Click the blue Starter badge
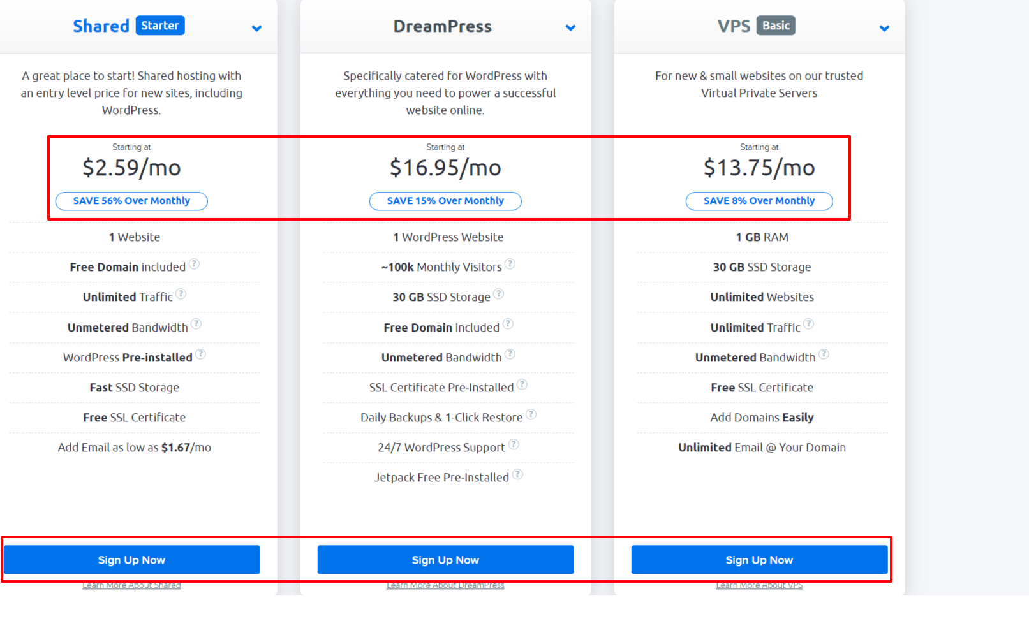This screenshot has height=642, width=1029. pyautogui.click(x=160, y=26)
